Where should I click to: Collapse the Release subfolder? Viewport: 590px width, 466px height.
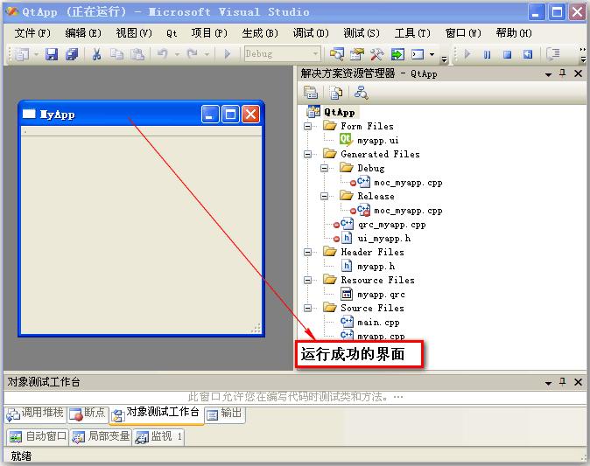(x=325, y=196)
